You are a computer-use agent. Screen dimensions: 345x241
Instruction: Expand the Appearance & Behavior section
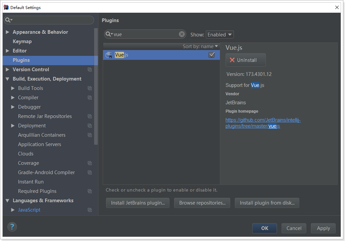point(8,32)
